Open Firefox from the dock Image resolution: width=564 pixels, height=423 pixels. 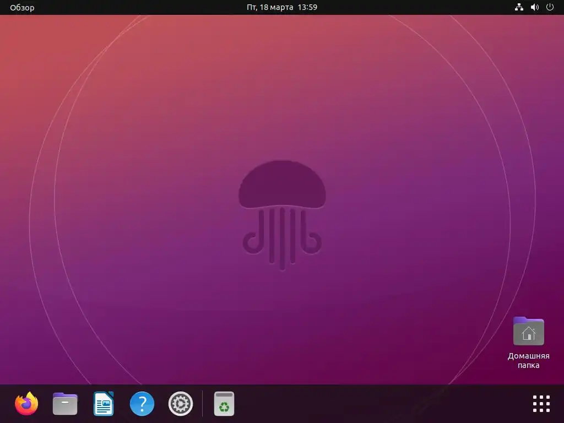pyautogui.click(x=26, y=404)
